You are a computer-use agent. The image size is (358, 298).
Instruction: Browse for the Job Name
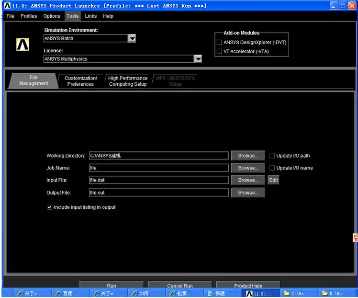(248, 168)
